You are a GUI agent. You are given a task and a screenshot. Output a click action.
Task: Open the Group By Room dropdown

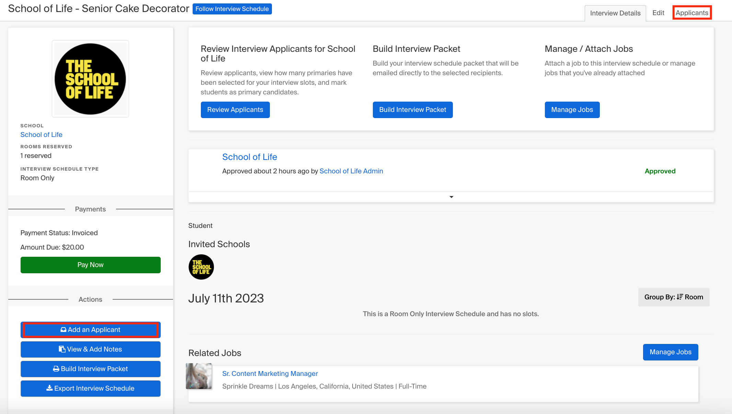tap(674, 297)
